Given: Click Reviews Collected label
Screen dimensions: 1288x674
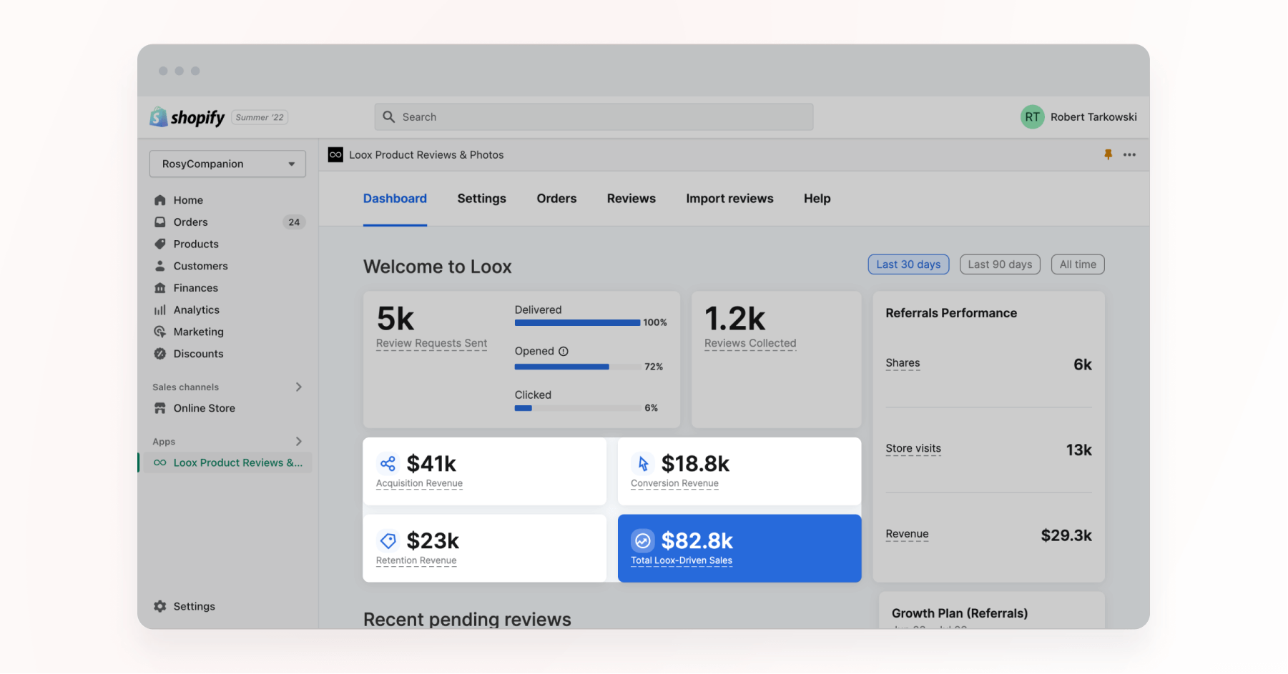Looking at the screenshot, I should click(x=750, y=343).
